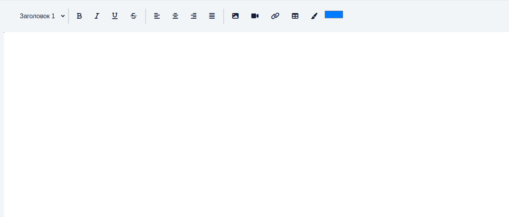
Task: Toggle bold formatting
Action: (79, 16)
